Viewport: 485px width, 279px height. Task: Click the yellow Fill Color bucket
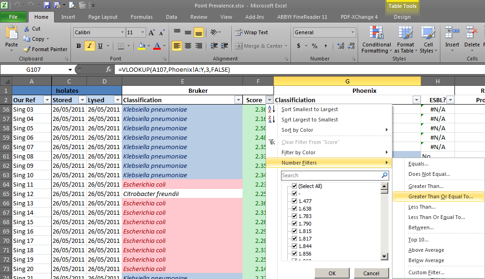click(141, 46)
